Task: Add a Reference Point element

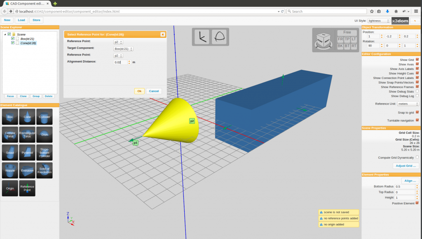Action: pyautogui.click(x=27, y=188)
